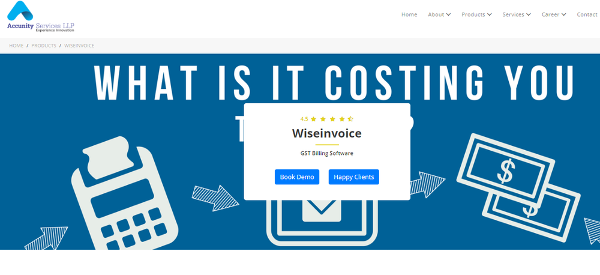Image resolution: width=600 pixels, height=275 pixels.
Task: Click the Accunity Services LLP logo
Action: [x=41, y=16]
